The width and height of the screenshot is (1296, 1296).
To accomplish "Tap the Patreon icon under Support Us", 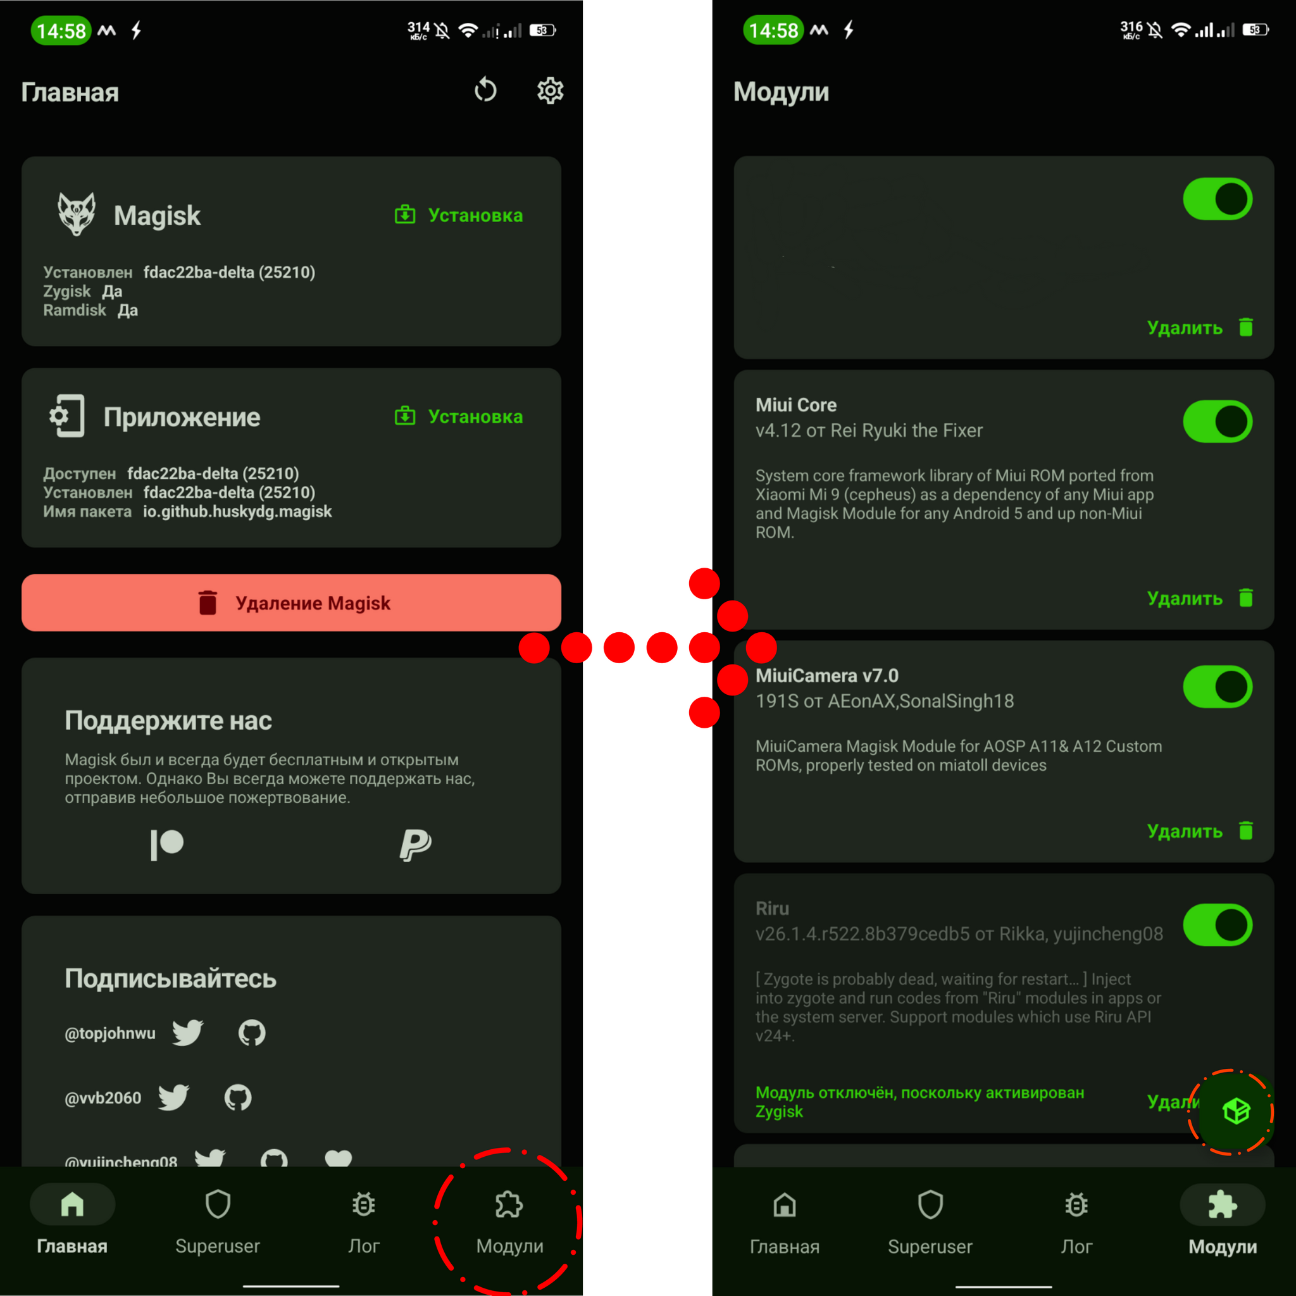I will pyautogui.click(x=165, y=844).
